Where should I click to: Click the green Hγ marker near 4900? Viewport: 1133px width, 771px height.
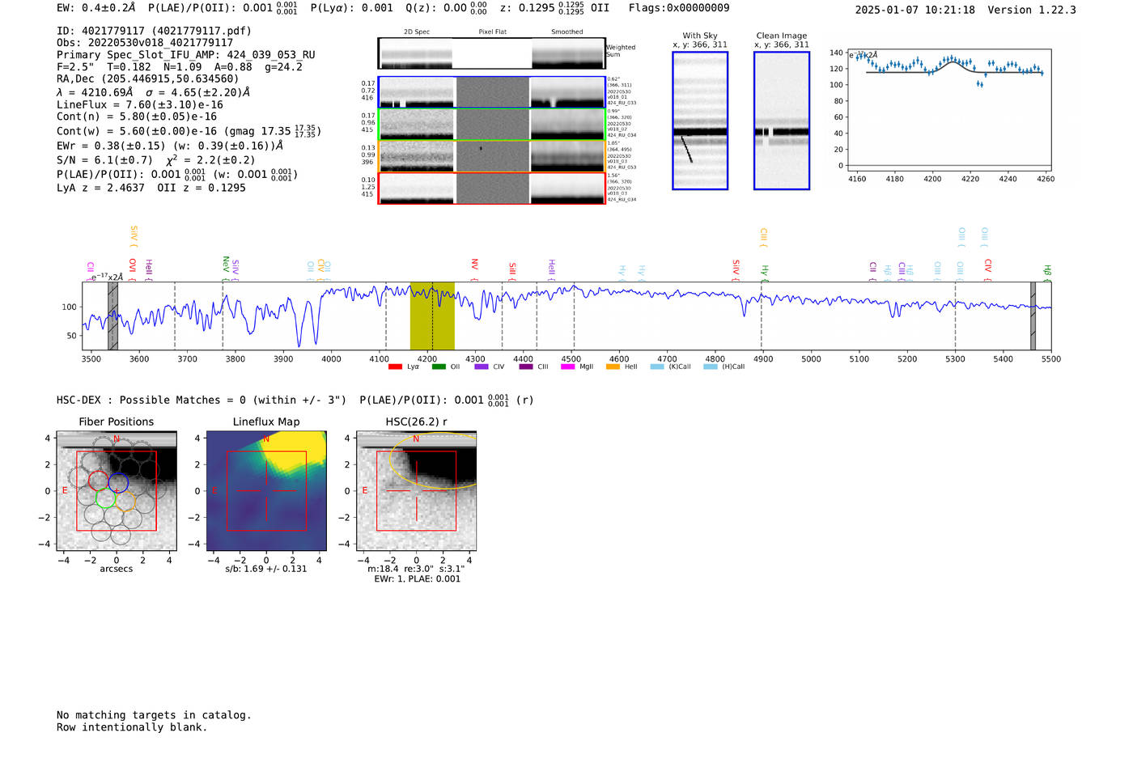764,273
